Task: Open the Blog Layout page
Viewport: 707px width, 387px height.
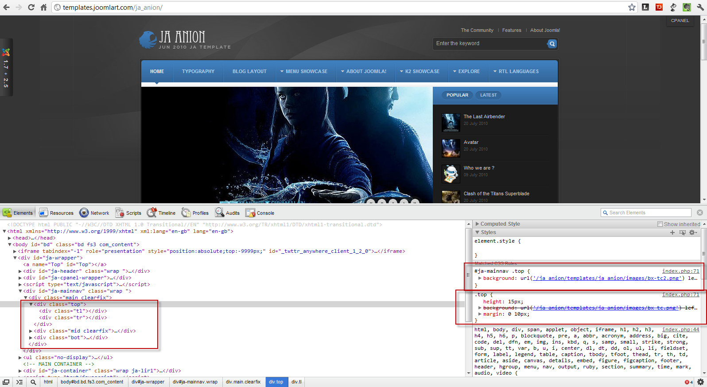Action: (249, 71)
